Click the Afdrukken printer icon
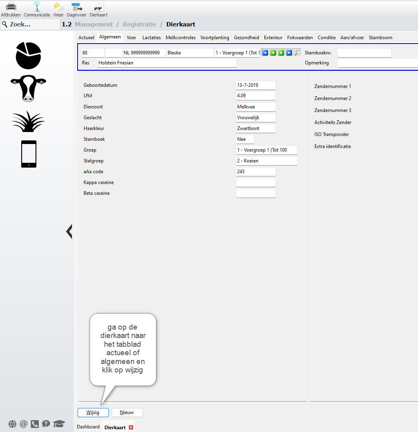418x432 pixels. point(11,7)
